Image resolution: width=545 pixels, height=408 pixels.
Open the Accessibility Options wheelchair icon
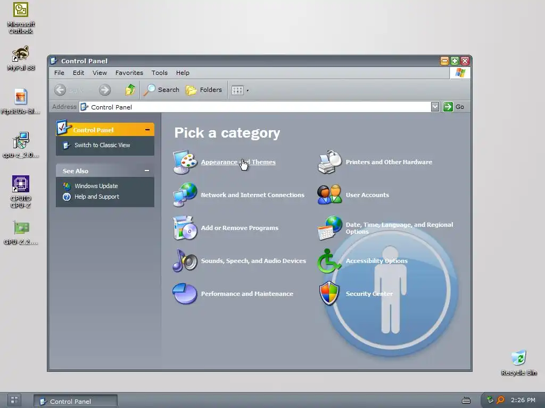(329, 260)
